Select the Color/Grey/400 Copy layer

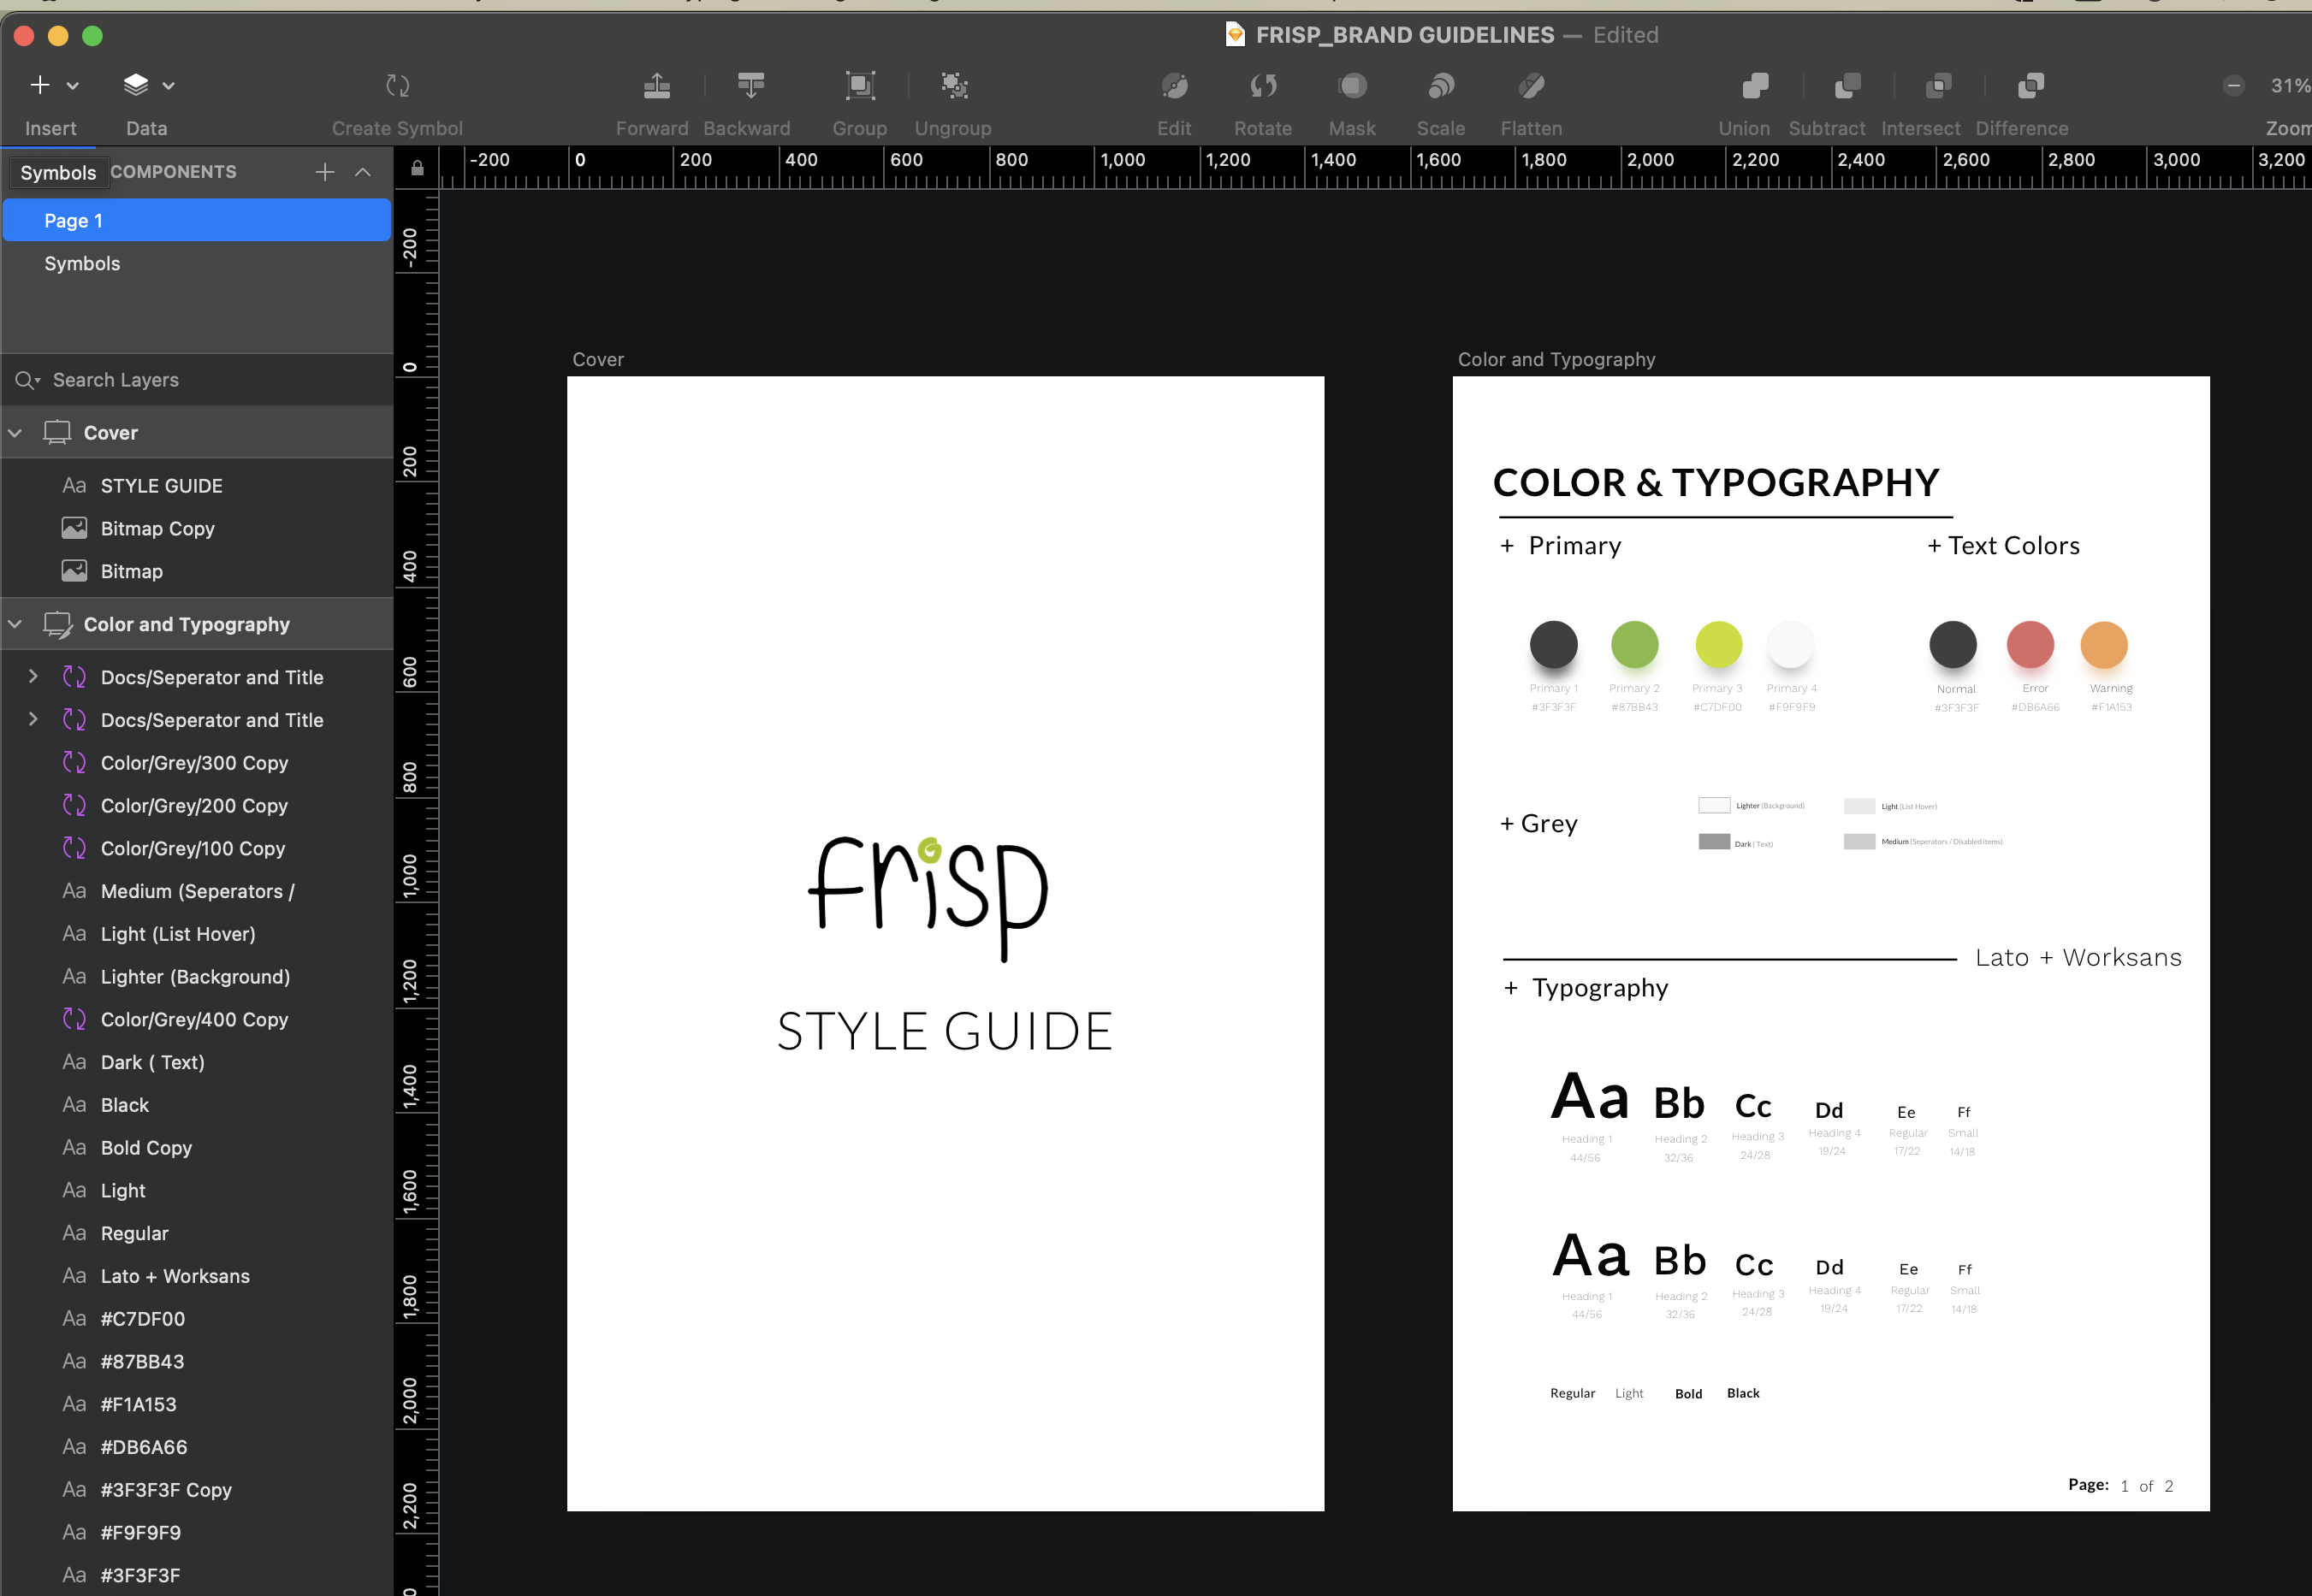point(197,1020)
